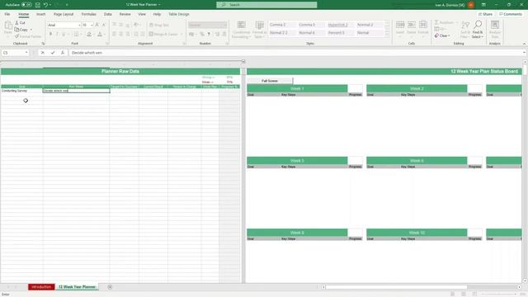The height and width of the screenshot is (297, 528).
Task: Click the Fill Color bucket swatch
Action: pyautogui.click(x=89, y=34)
